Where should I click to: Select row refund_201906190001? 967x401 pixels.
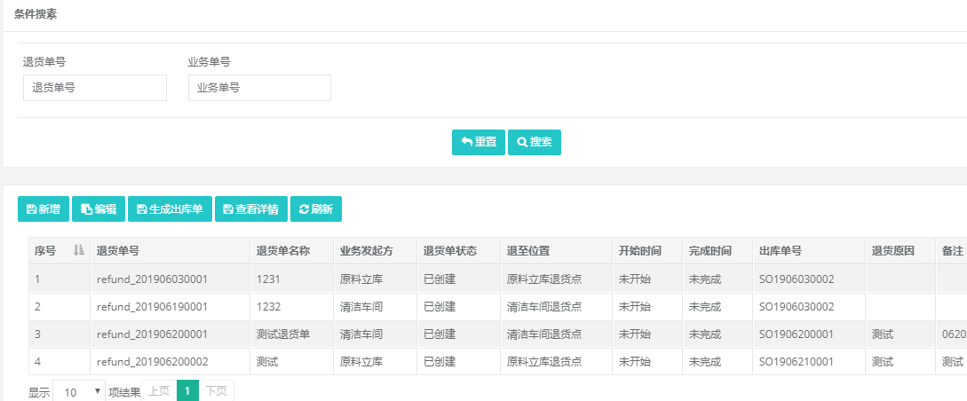(497, 307)
